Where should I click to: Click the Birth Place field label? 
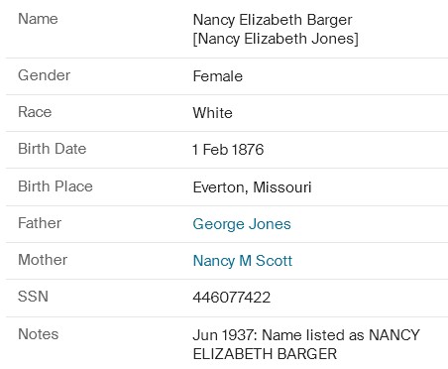56,186
